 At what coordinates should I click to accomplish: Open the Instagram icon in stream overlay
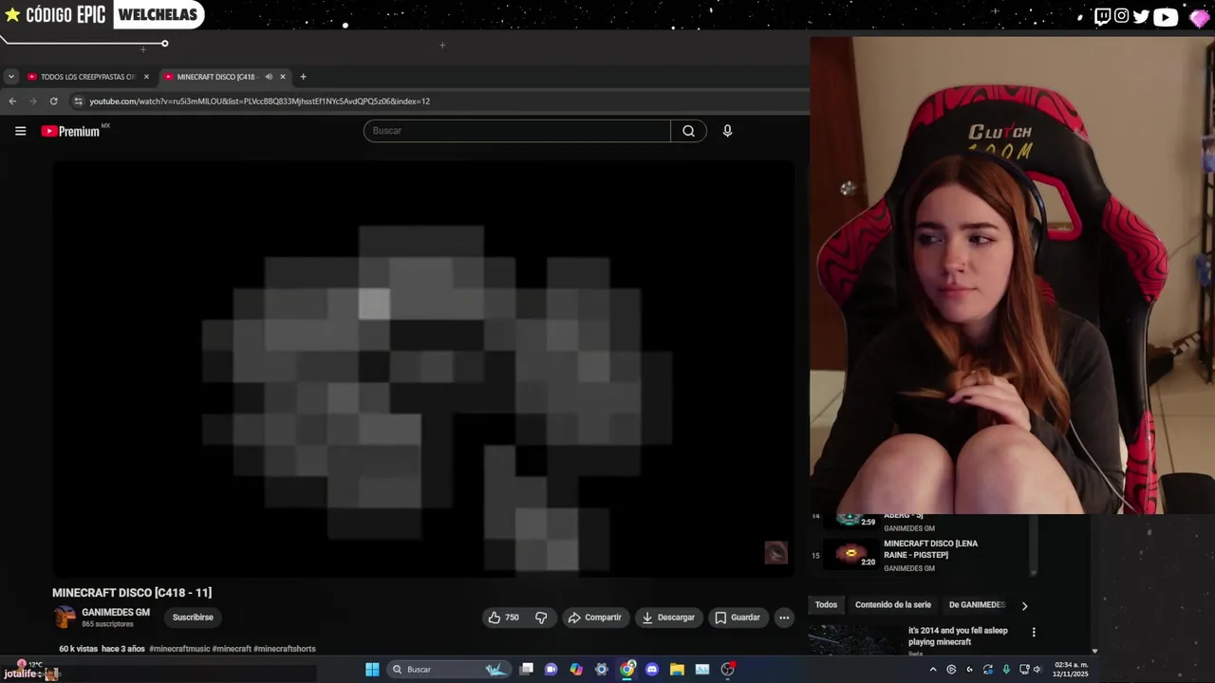1121,16
